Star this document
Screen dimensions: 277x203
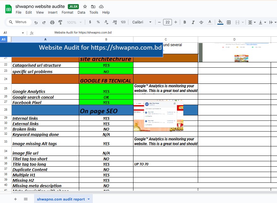point(85,7)
